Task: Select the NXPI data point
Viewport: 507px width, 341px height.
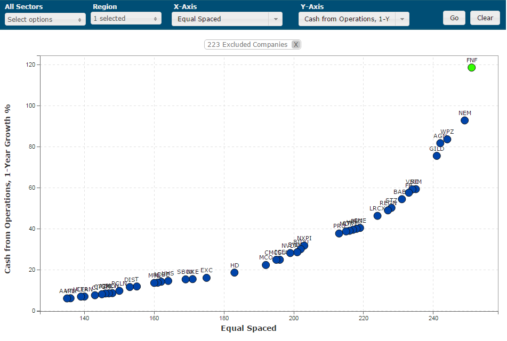Action: pos(304,246)
